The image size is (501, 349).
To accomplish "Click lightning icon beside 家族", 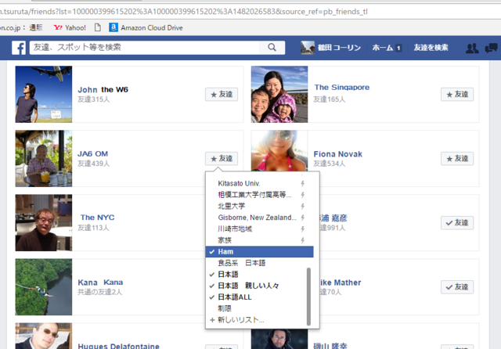I will [x=302, y=240].
